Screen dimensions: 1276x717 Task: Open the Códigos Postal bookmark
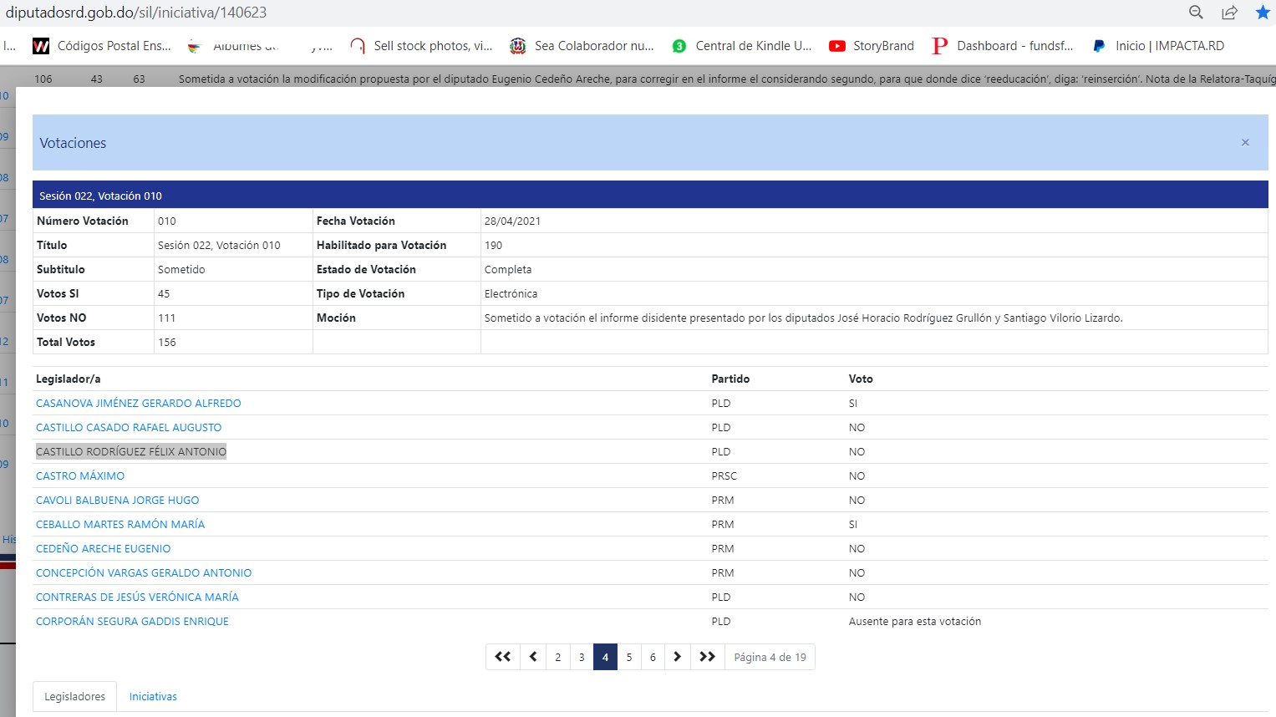pyautogui.click(x=102, y=46)
